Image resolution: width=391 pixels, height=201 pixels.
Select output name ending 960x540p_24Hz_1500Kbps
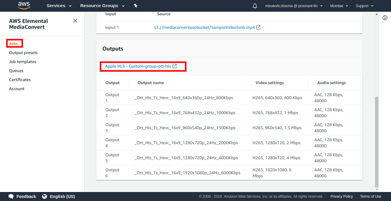185,128
